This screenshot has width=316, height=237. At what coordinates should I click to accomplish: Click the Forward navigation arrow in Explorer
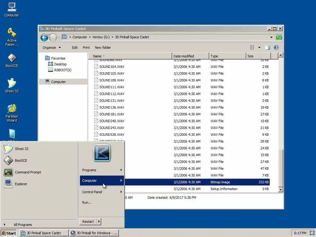(x=53, y=37)
